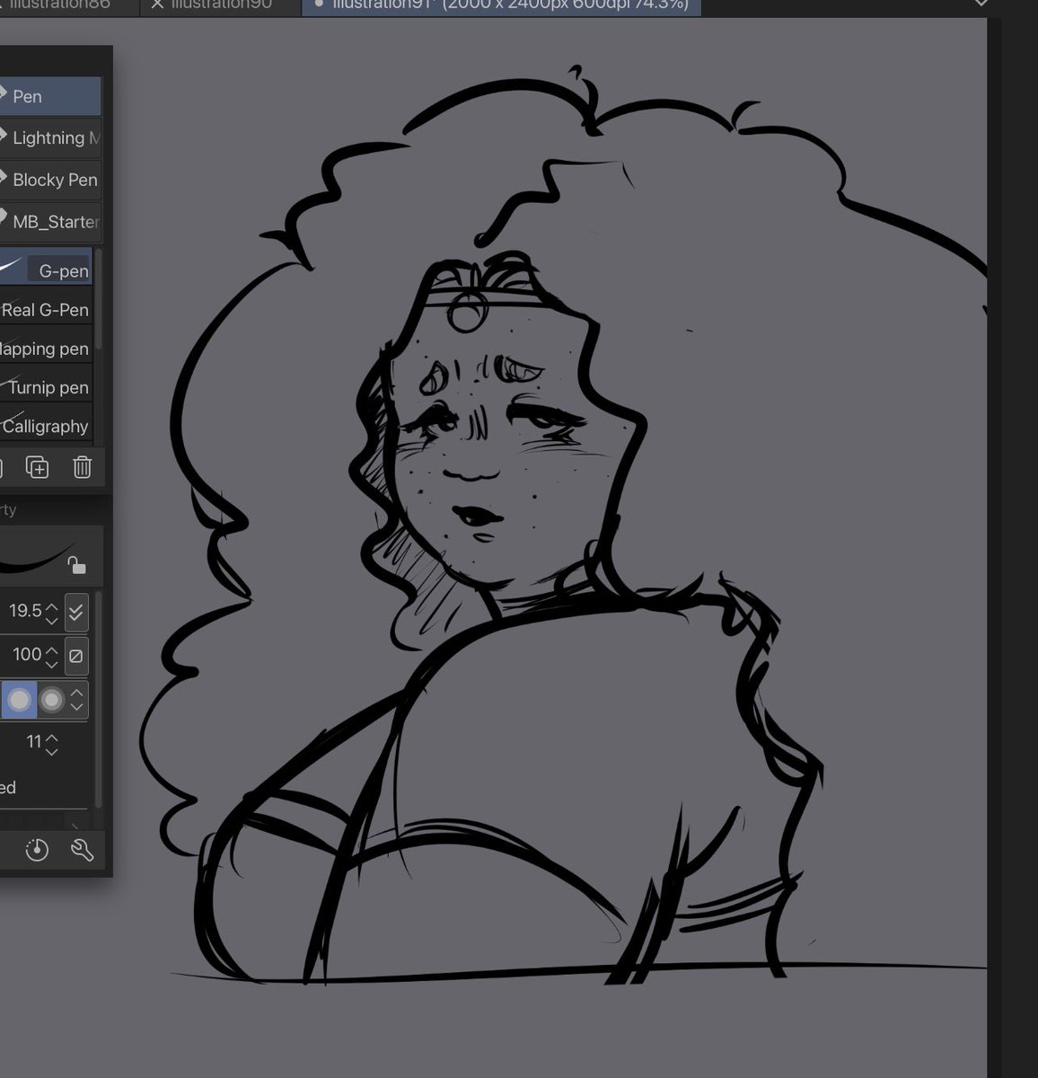Click the restore default settings clock icon
This screenshot has width=1038, height=1078.
tap(37, 849)
